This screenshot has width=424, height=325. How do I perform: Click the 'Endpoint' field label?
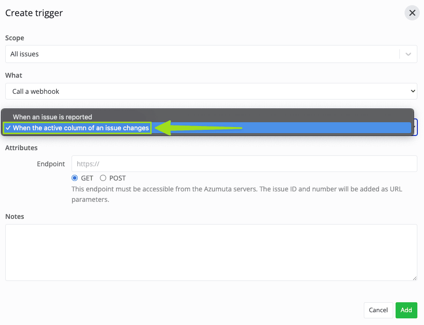pos(51,163)
